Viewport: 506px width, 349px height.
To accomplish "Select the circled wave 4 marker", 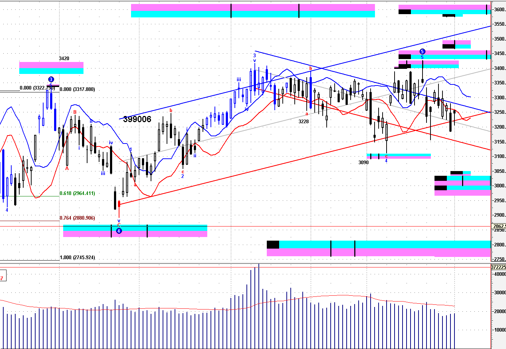I will coord(119,231).
